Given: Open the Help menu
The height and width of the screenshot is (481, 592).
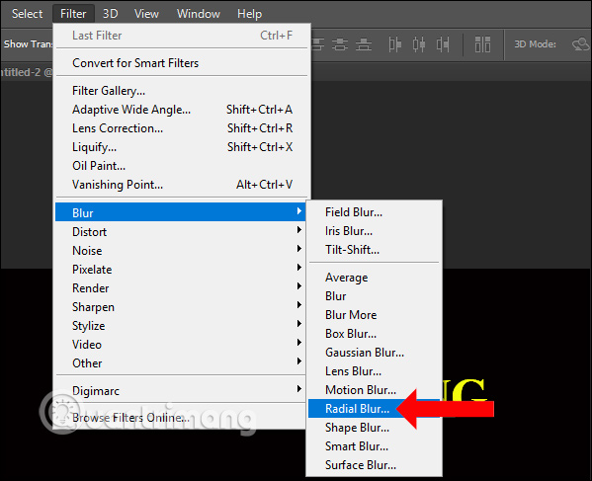Looking at the screenshot, I should click(x=250, y=14).
